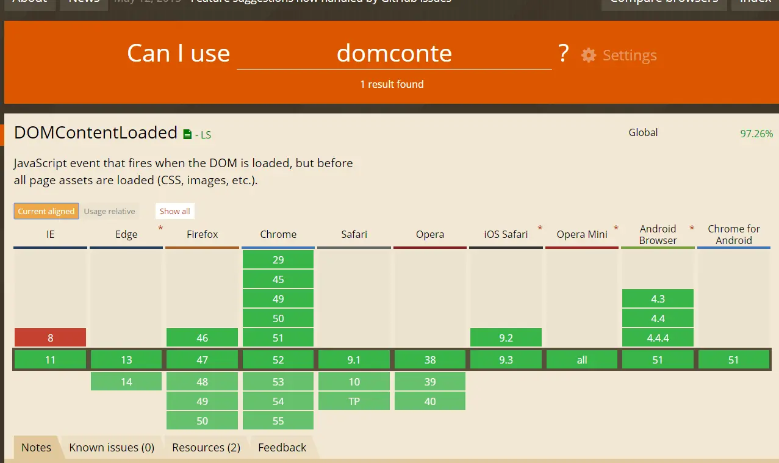Open the Resources (2) tab
Screen dimensions: 779x463
tap(206, 447)
